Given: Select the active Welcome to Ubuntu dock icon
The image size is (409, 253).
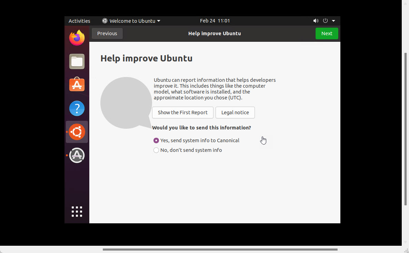Looking at the screenshot, I should [77, 132].
